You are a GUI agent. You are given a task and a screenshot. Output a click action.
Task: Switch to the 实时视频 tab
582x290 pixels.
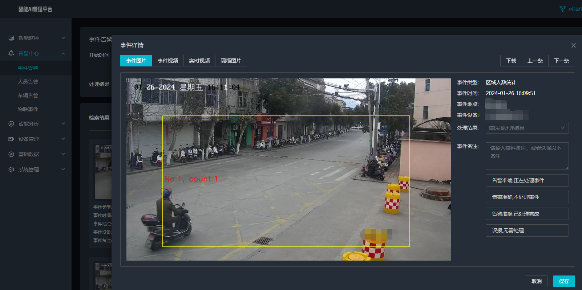[x=199, y=61]
